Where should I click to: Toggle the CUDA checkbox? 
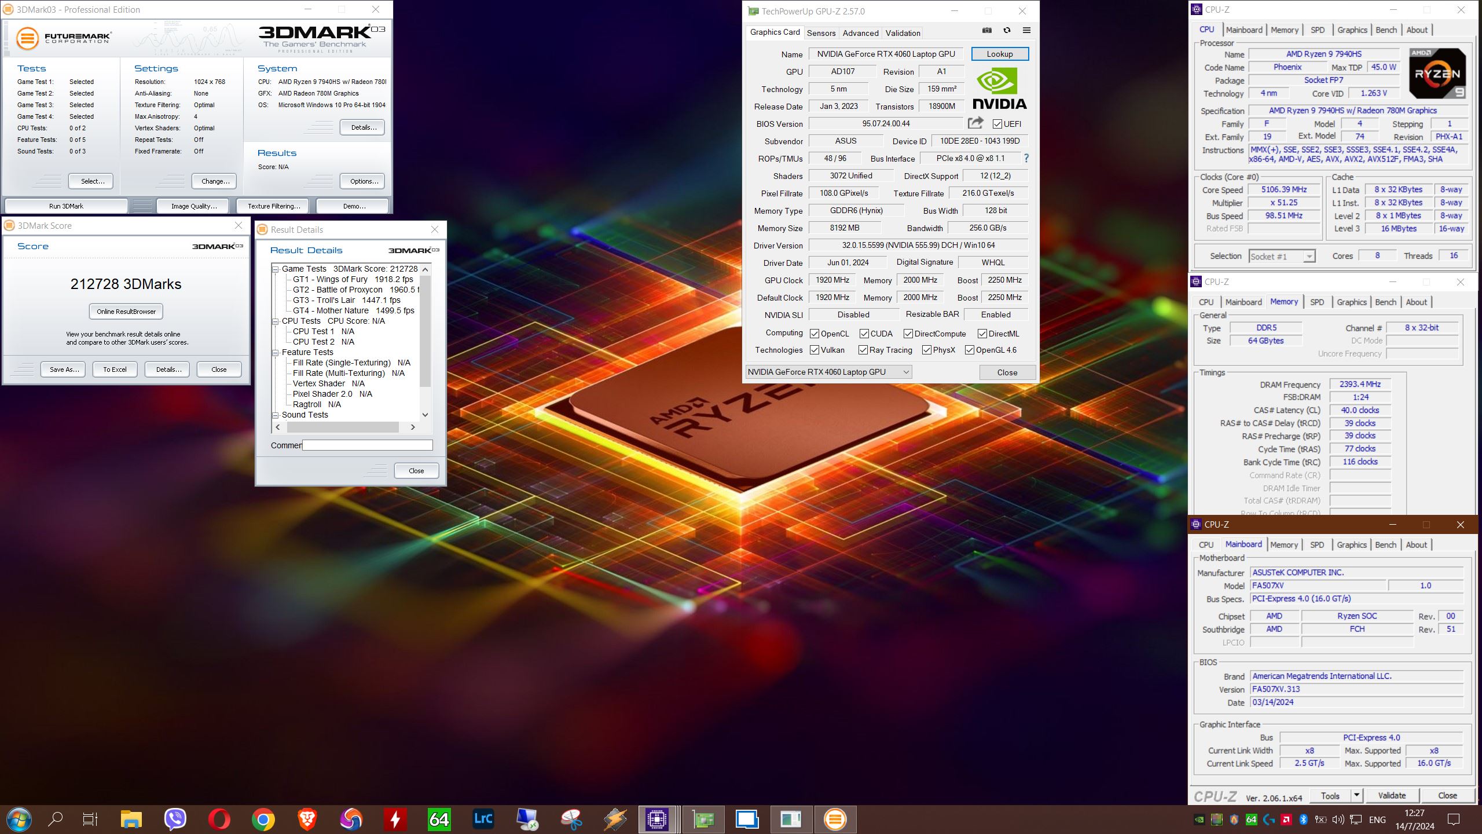click(x=864, y=334)
